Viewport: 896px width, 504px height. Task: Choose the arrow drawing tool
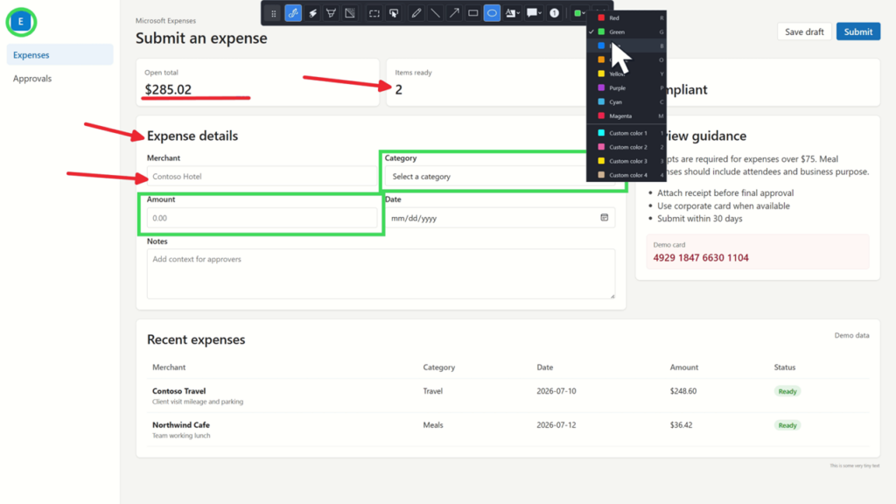[454, 13]
